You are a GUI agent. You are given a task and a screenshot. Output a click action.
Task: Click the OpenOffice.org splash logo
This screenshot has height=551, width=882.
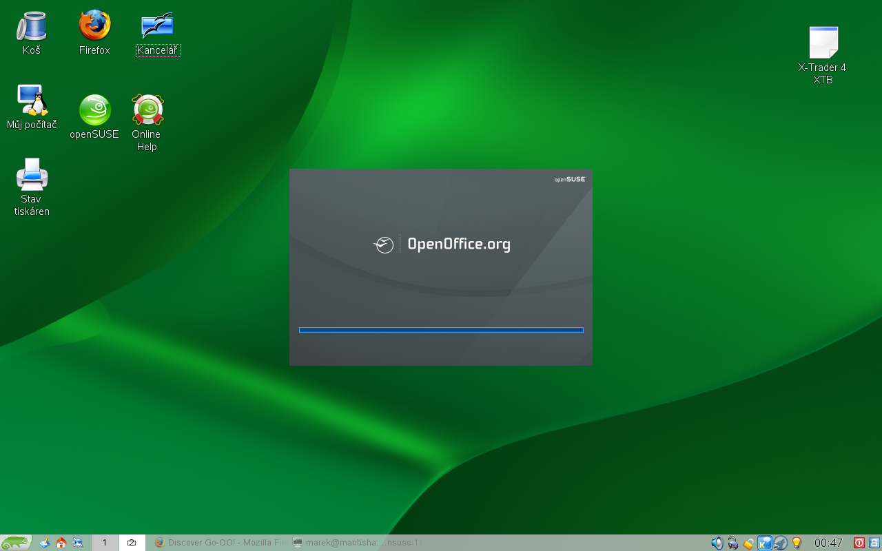pyautogui.click(x=442, y=244)
